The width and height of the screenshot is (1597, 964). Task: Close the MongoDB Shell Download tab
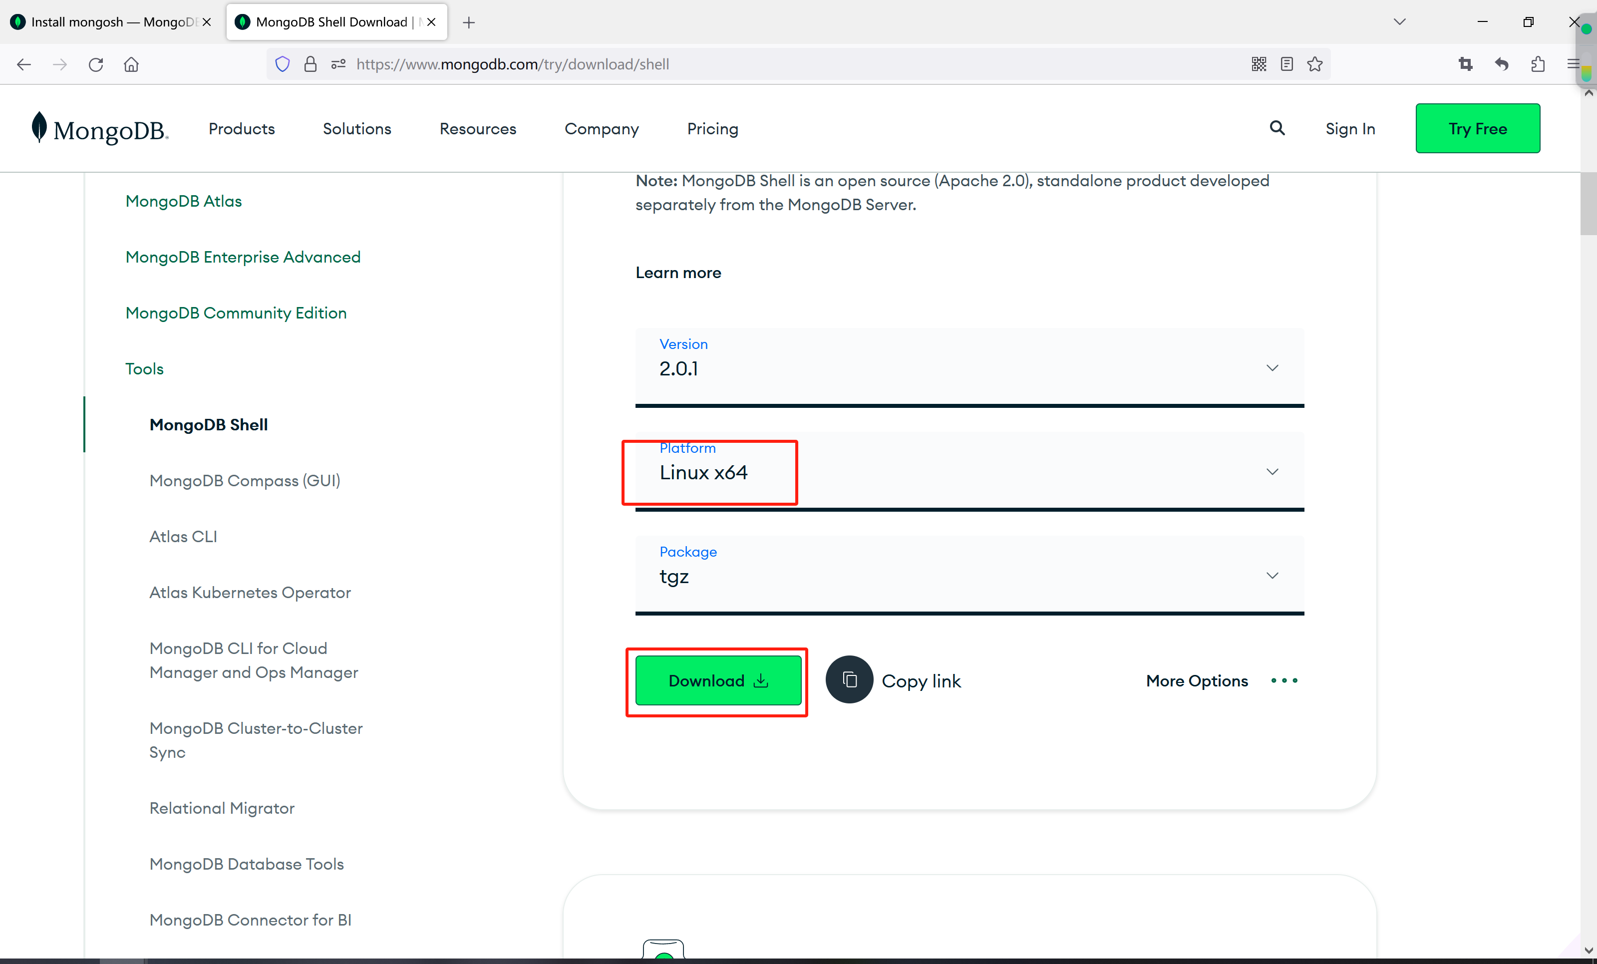coord(432,22)
